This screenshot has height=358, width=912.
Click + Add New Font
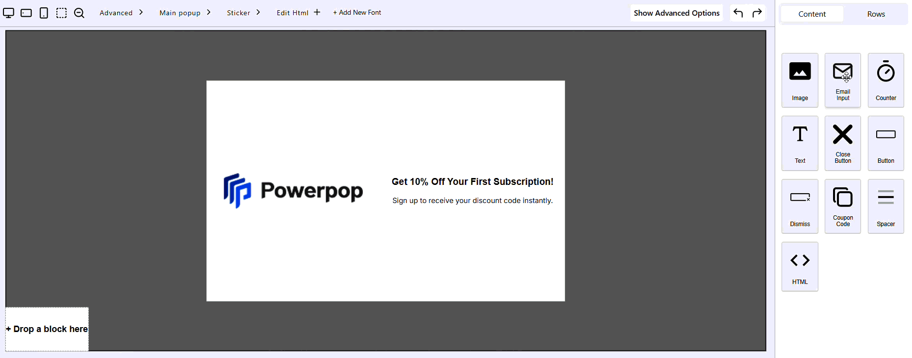(357, 13)
